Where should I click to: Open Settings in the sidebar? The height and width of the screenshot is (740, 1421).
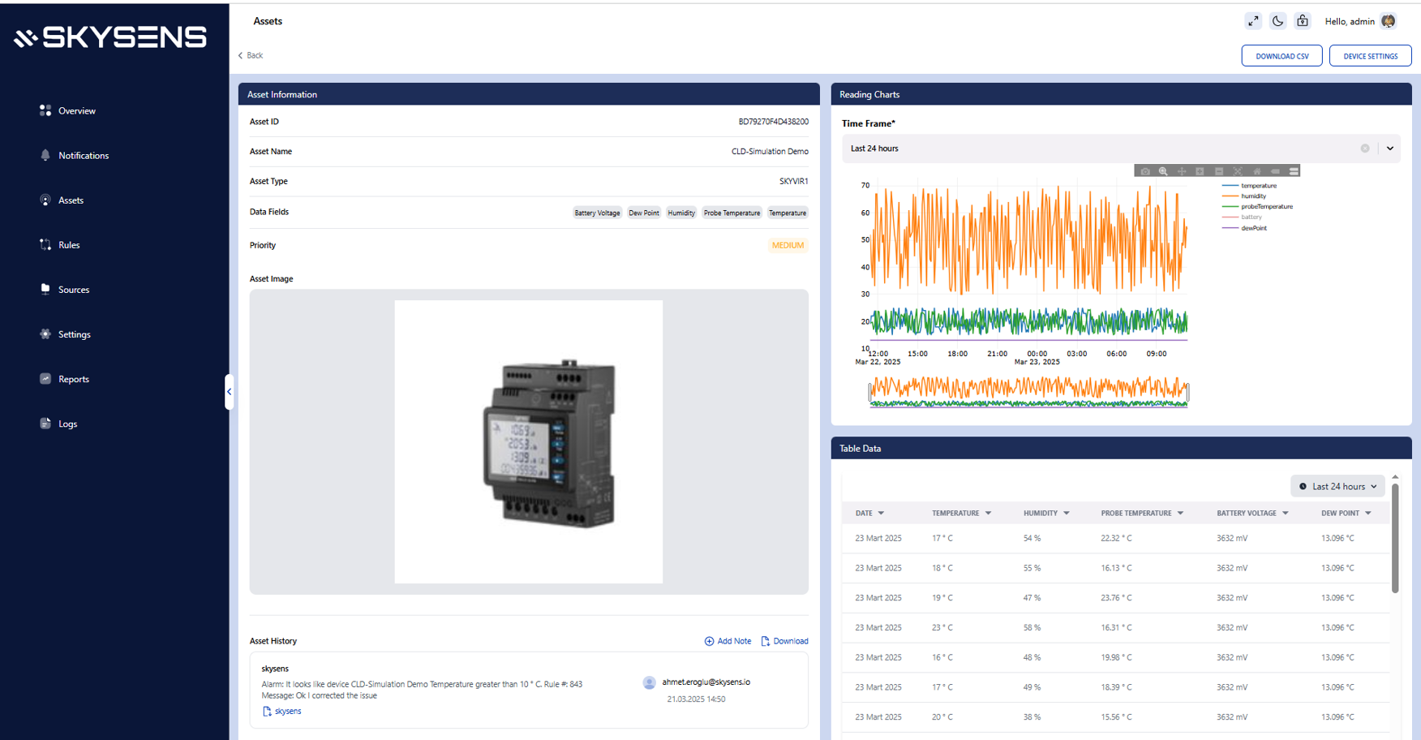[x=65, y=333]
